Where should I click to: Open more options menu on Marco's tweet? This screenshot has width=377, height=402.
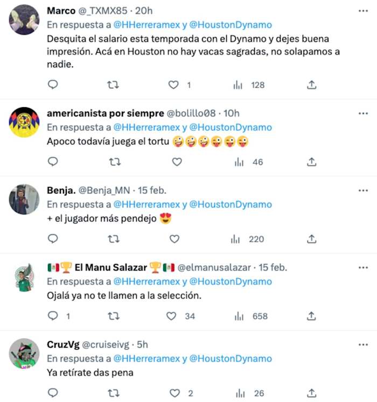coord(363,10)
